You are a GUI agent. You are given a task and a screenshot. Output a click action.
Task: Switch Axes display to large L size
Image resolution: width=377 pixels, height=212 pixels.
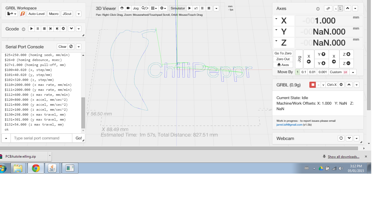coord(340,9)
